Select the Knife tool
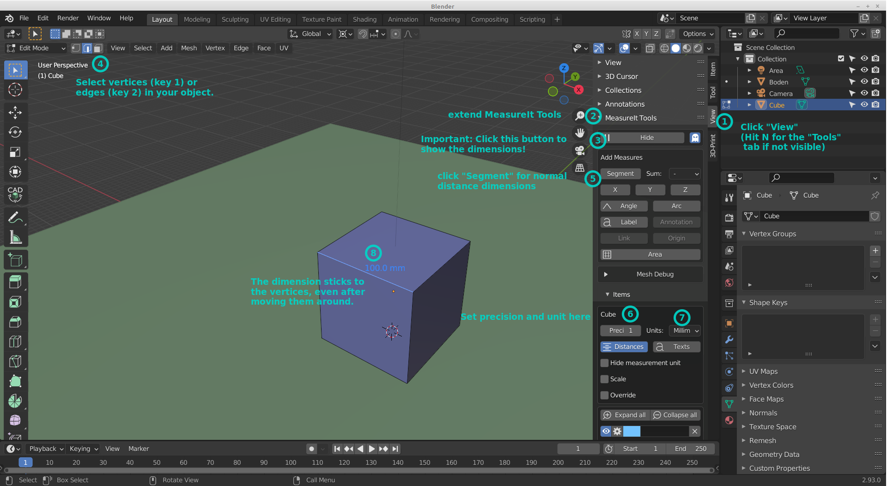 (x=15, y=362)
